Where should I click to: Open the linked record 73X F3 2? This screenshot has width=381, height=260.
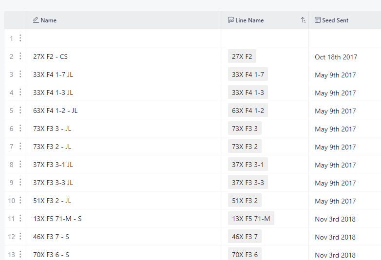click(245, 147)
